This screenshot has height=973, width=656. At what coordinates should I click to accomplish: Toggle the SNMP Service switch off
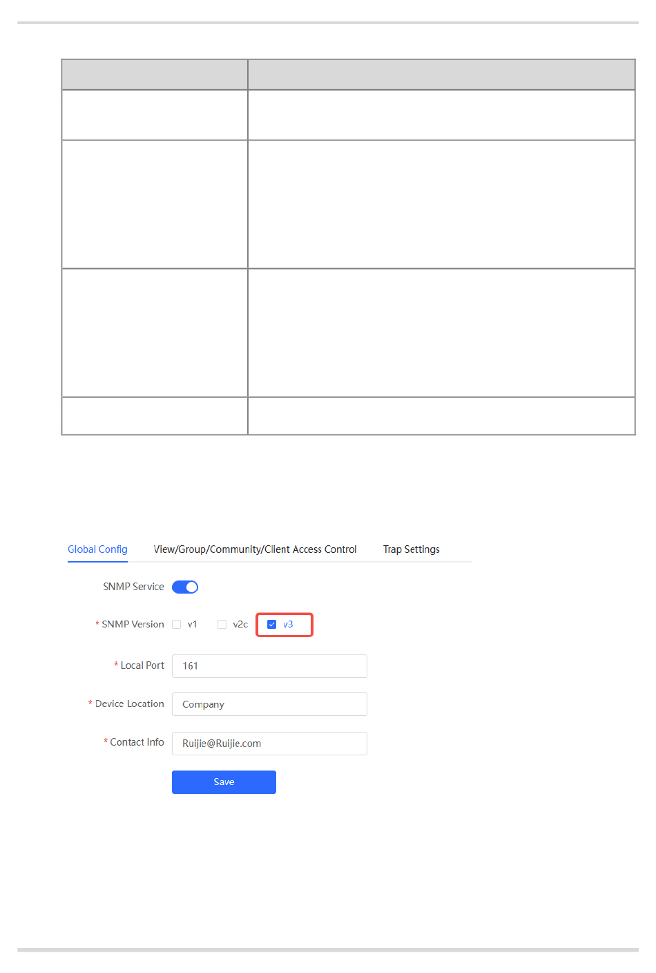tap(185, 587)
